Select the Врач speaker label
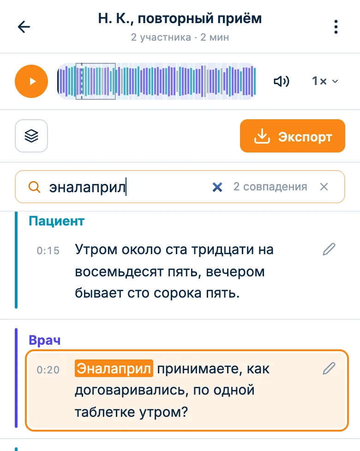 44,340
